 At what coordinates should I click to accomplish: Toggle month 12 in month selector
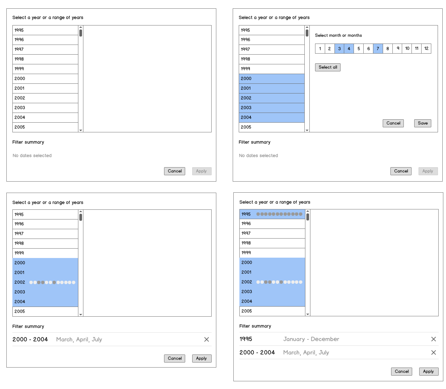[426, 49]
